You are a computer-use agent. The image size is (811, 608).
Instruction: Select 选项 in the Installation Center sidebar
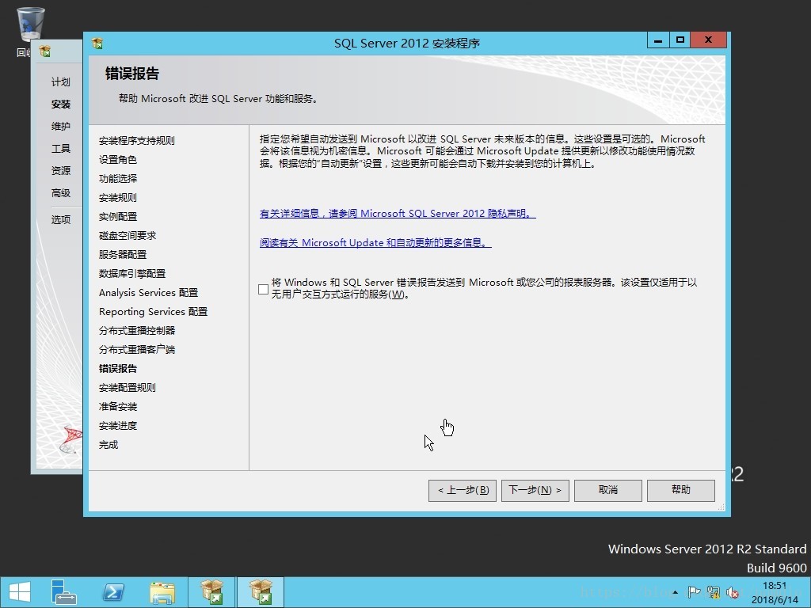tap(60, 219)
